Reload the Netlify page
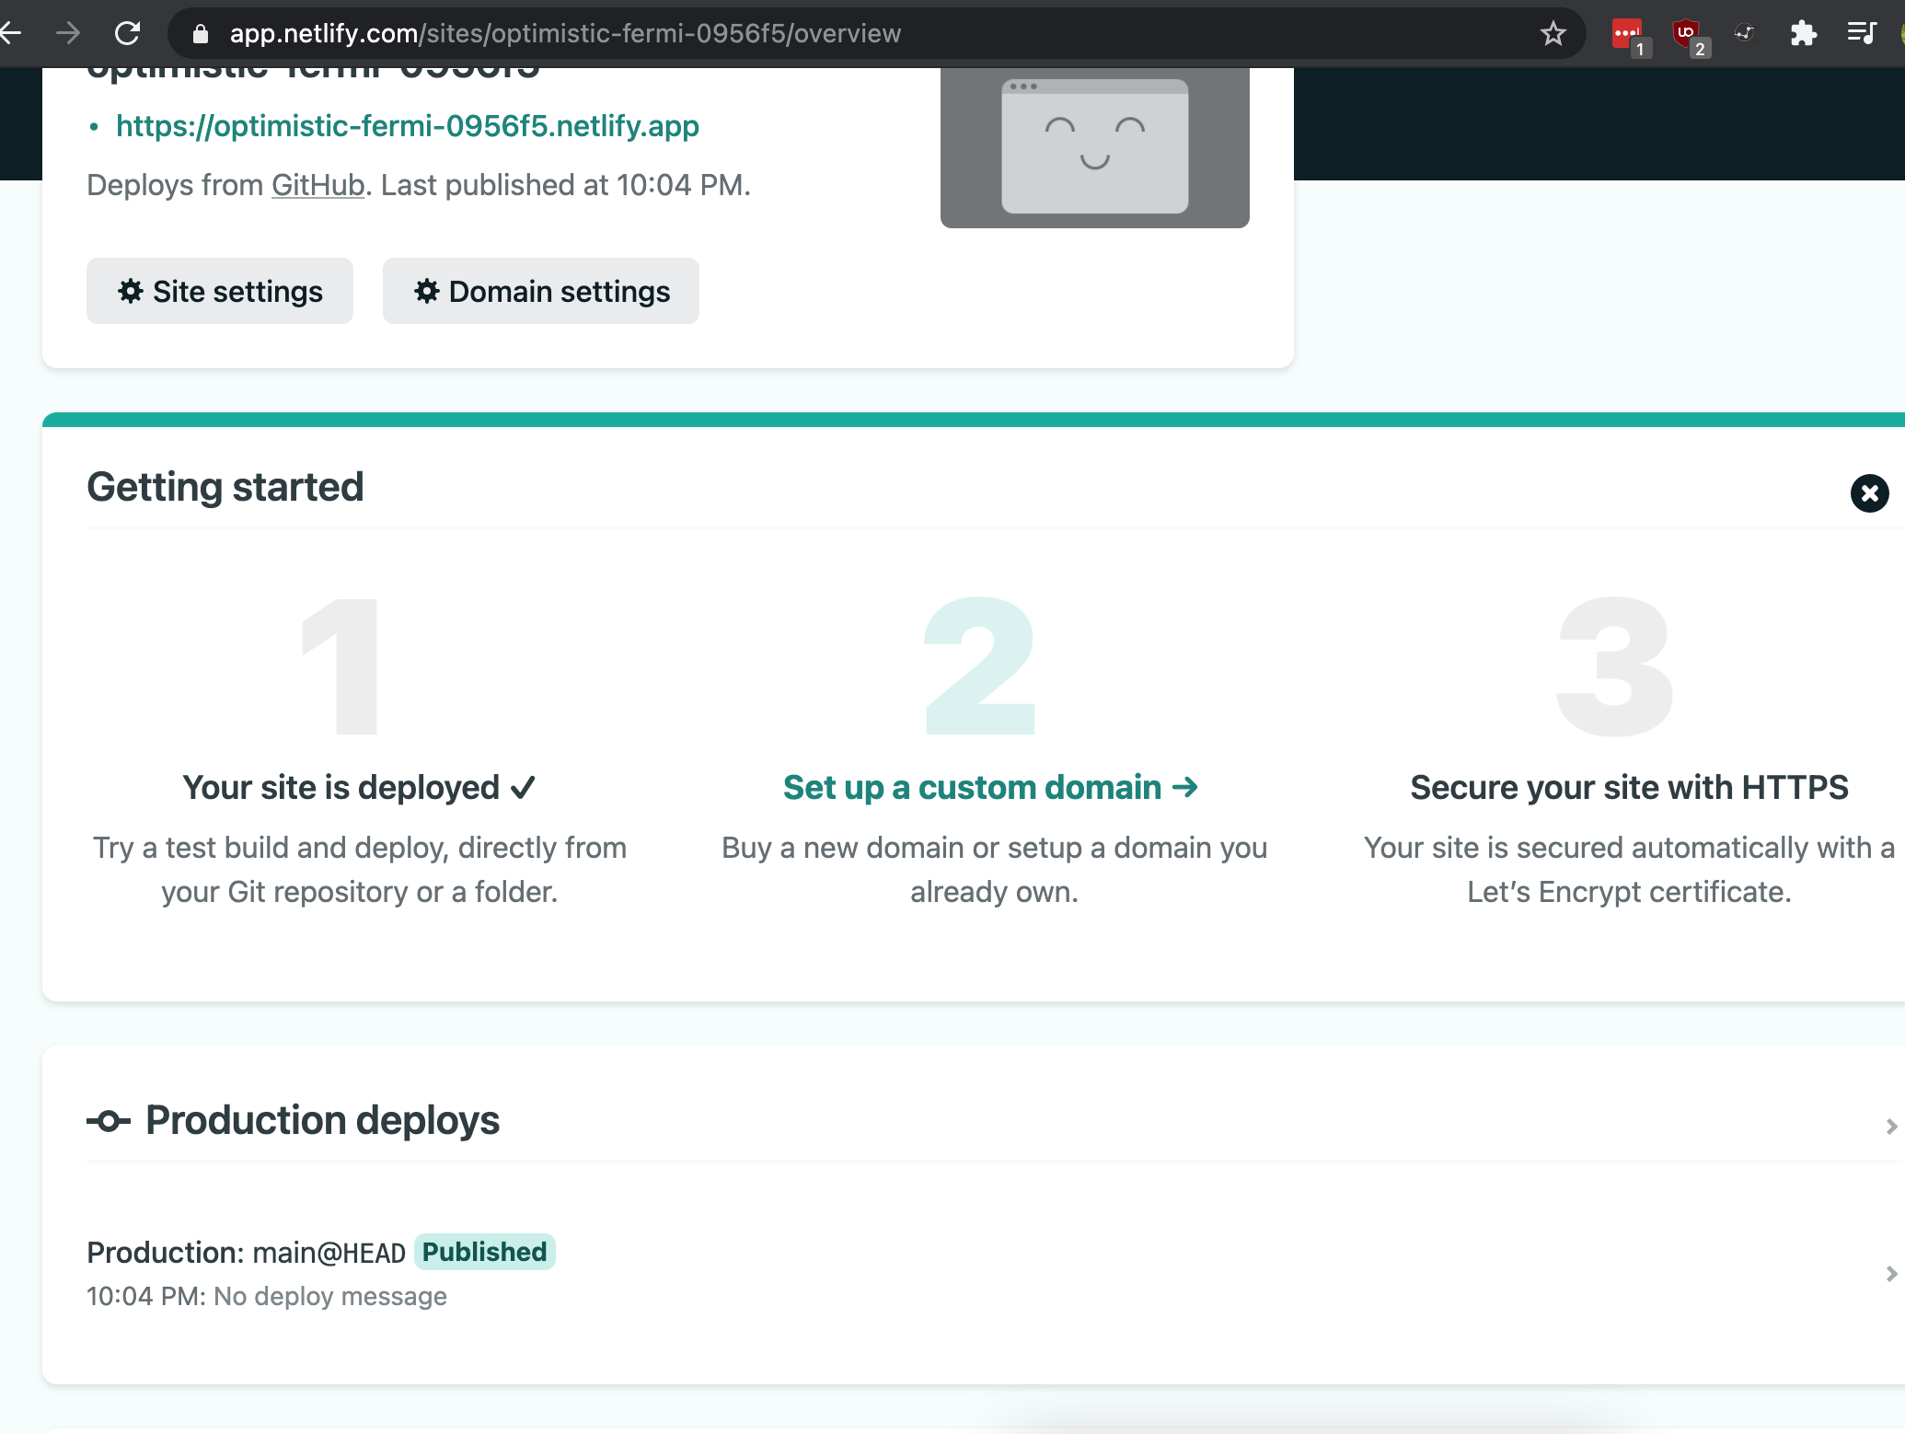Viewport: 1905px width, 1434px height. pos(127,34)
